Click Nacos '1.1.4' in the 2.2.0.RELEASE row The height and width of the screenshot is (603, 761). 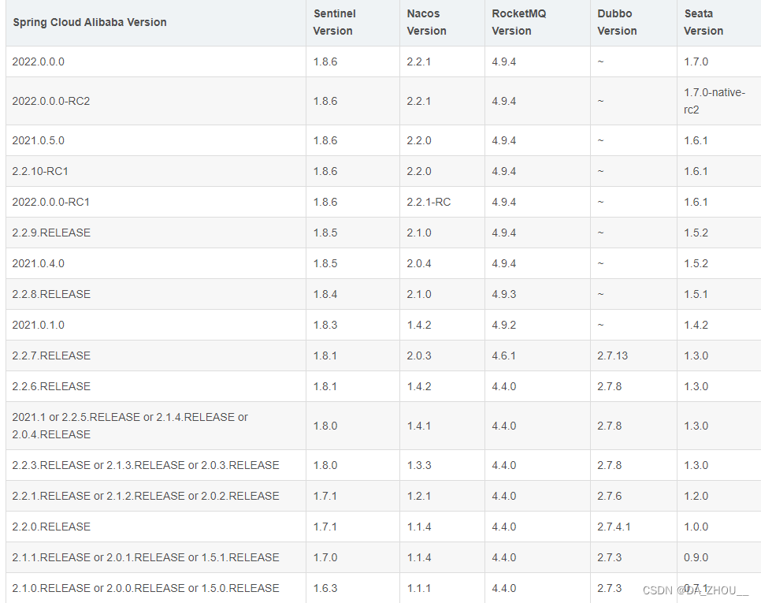click(419, 527)
